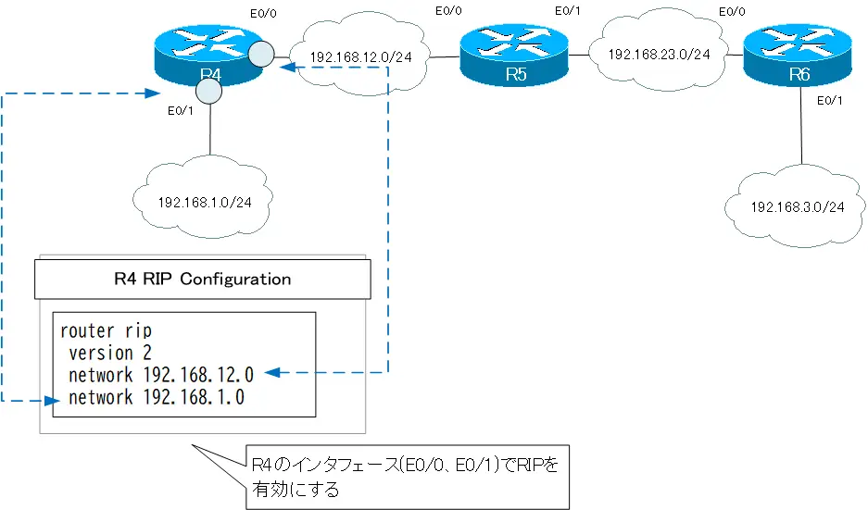Select the R4 router icon
The width and height of the screenshot is (868, 510).
click(208, 55)
